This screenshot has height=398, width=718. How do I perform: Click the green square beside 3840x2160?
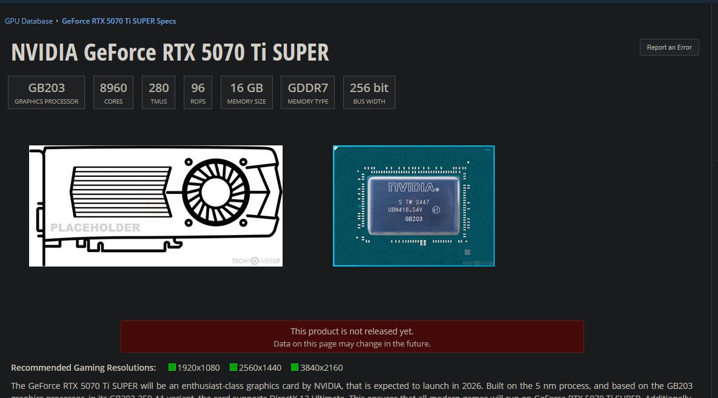[295, 367]
